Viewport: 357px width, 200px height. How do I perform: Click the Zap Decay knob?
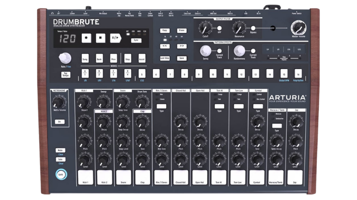pos(296,121)
